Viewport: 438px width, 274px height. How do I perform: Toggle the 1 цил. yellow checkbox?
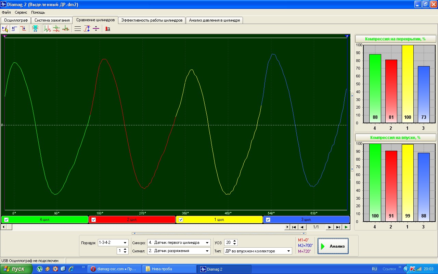pos(181,220)
